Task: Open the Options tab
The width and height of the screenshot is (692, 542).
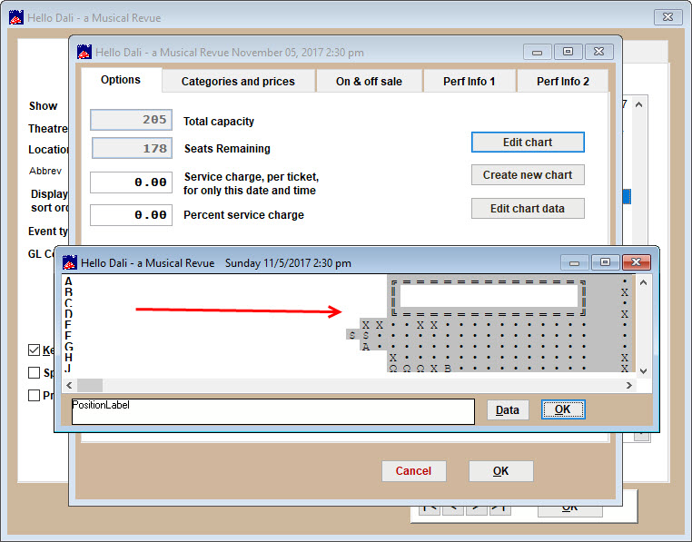Action: point(121,80)
